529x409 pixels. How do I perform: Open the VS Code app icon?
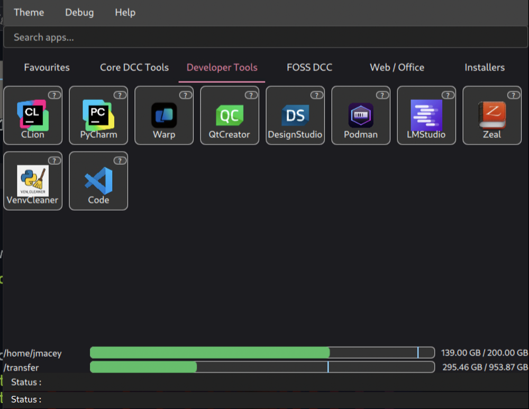point(98,181)
